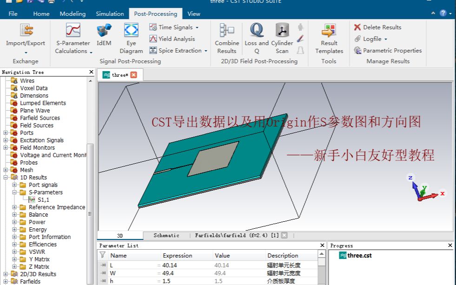Expand the Excitation Signals node

[x=5, y=140]
